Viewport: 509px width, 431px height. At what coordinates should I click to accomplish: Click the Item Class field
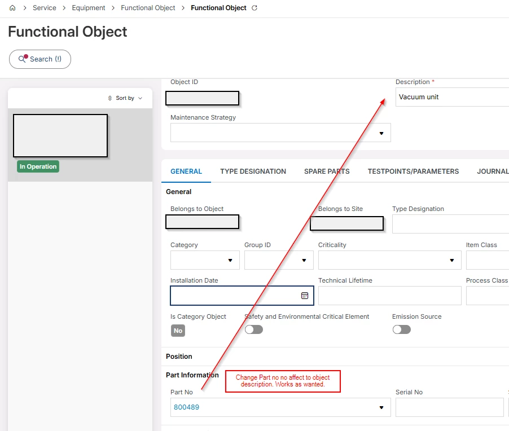click(x=487, y=260)
